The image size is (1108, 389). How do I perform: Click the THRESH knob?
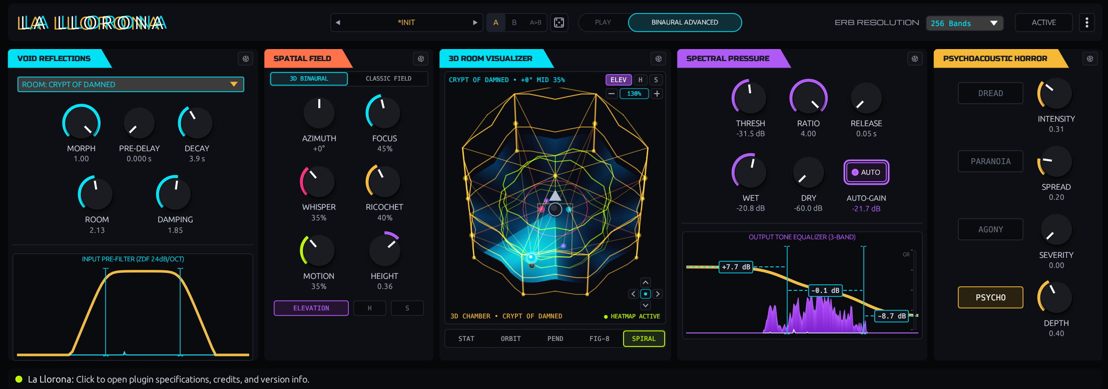[750, 98]
